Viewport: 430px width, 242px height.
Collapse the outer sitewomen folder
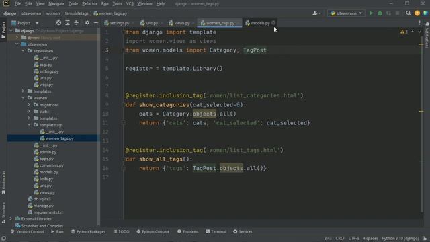17,44
